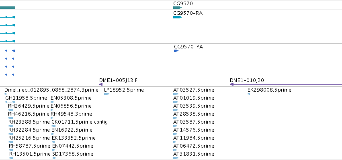342x160 pixels.
Task: Select the AT03539.5prime label
Action: 194,106
